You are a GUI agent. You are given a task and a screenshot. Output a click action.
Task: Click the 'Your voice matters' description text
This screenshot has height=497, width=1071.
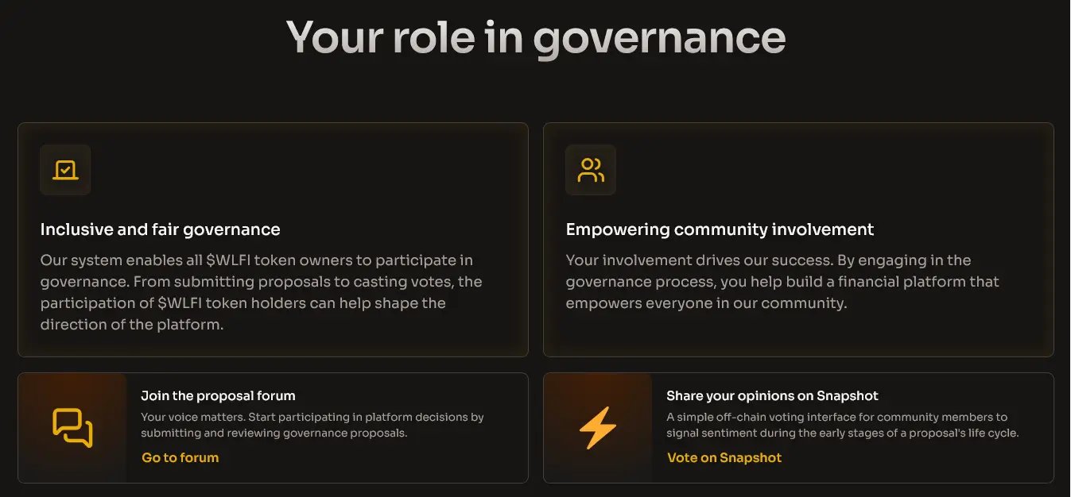click(x=312, y=425)
